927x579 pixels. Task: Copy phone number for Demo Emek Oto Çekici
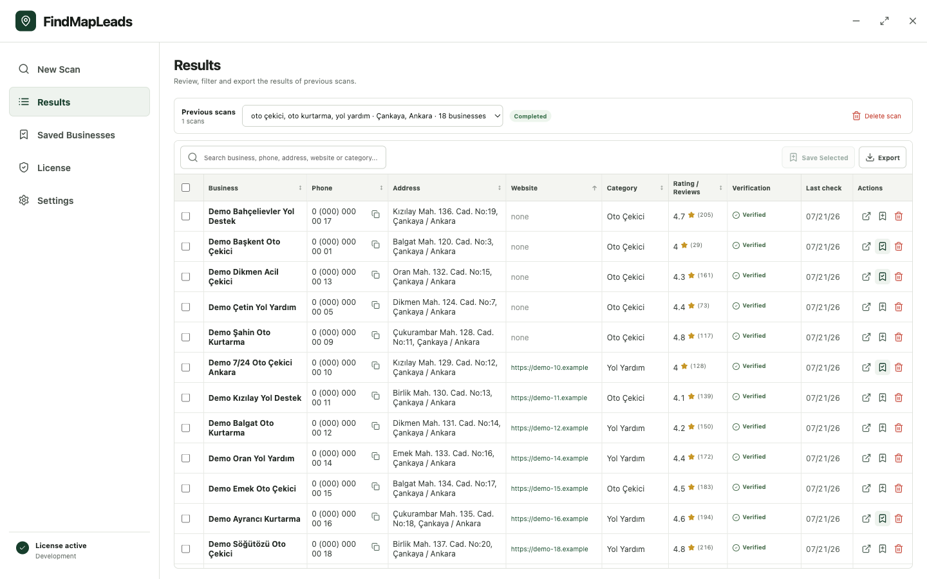375,486
